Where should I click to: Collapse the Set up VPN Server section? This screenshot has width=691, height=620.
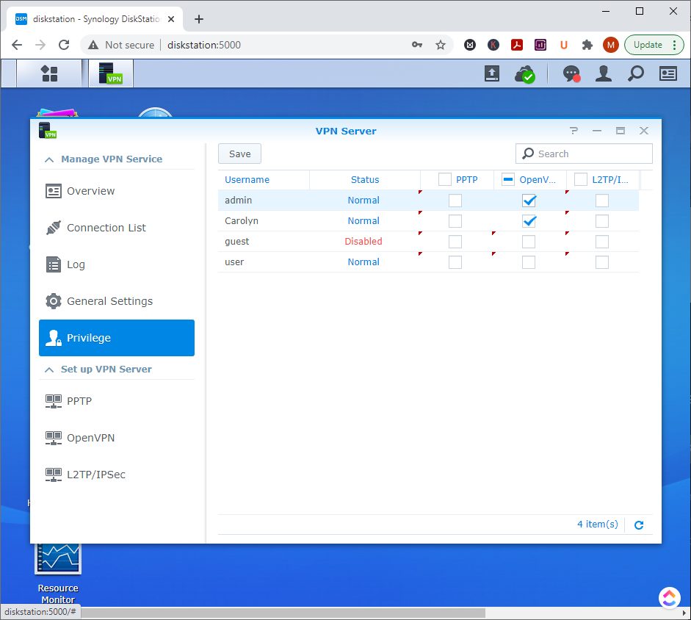point(49,370)
